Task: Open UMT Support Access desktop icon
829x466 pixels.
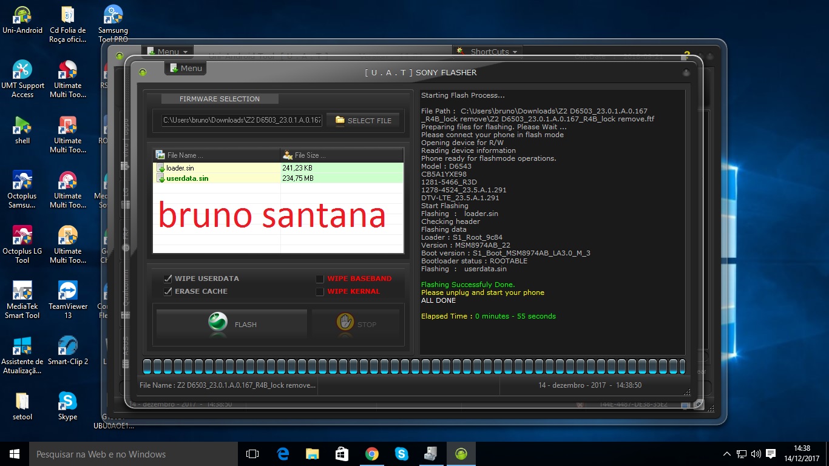Action: coord(22,79)
